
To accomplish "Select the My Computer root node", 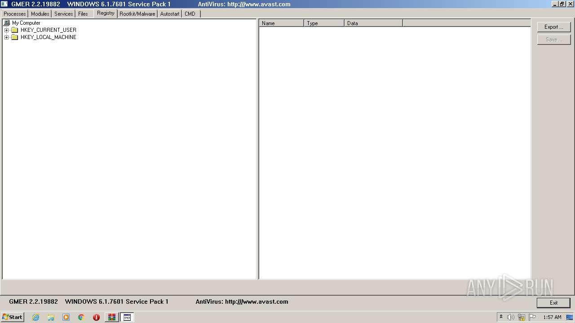I will click(x=26, y=23).
